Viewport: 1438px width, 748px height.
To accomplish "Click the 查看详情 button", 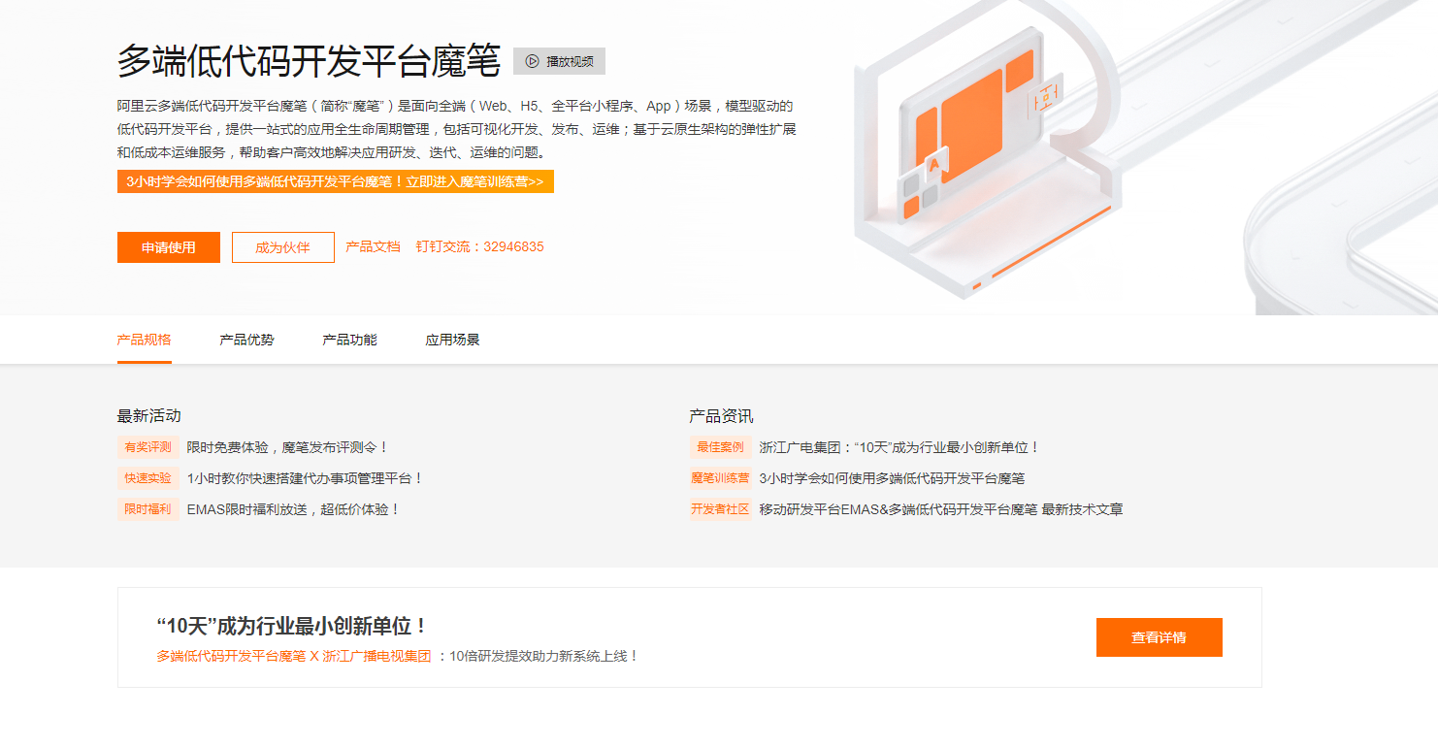I will tap(1160, 637).
